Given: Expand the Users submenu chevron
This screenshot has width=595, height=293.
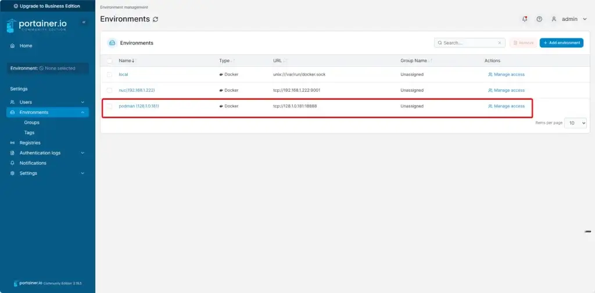Looking at the screenshot, I should tap(83, 102).
